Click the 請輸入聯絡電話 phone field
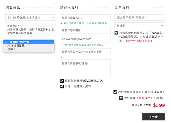This screenshot has height=123, width=171. [85, 30]
